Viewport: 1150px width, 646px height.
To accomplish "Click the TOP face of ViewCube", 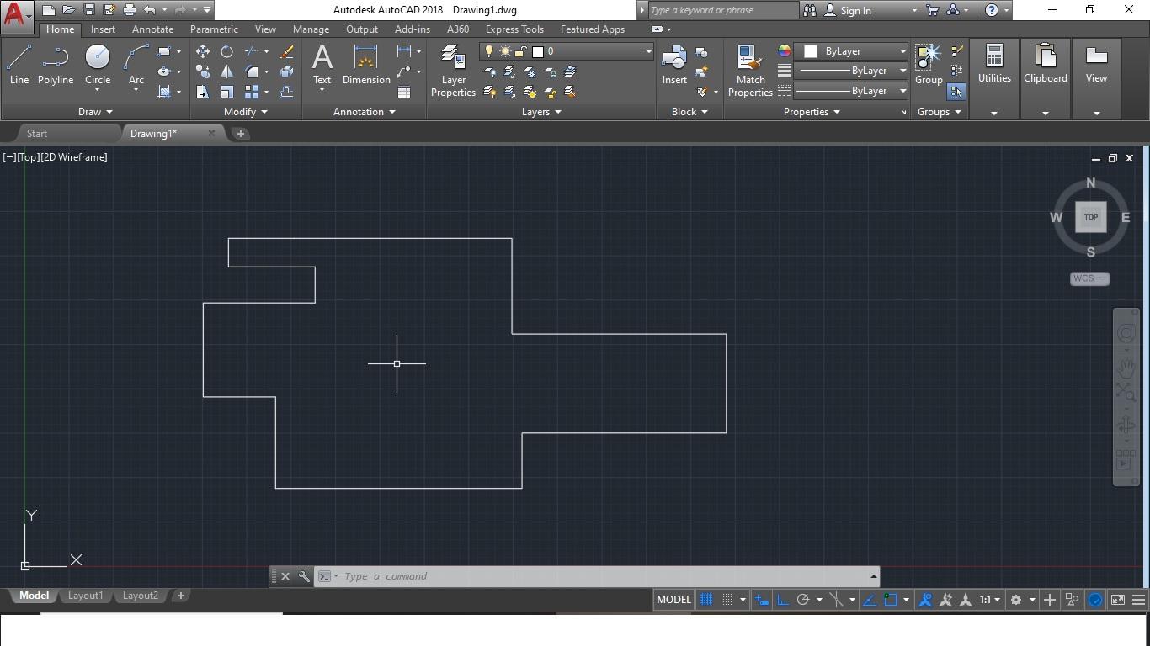I will (1091, 217).
